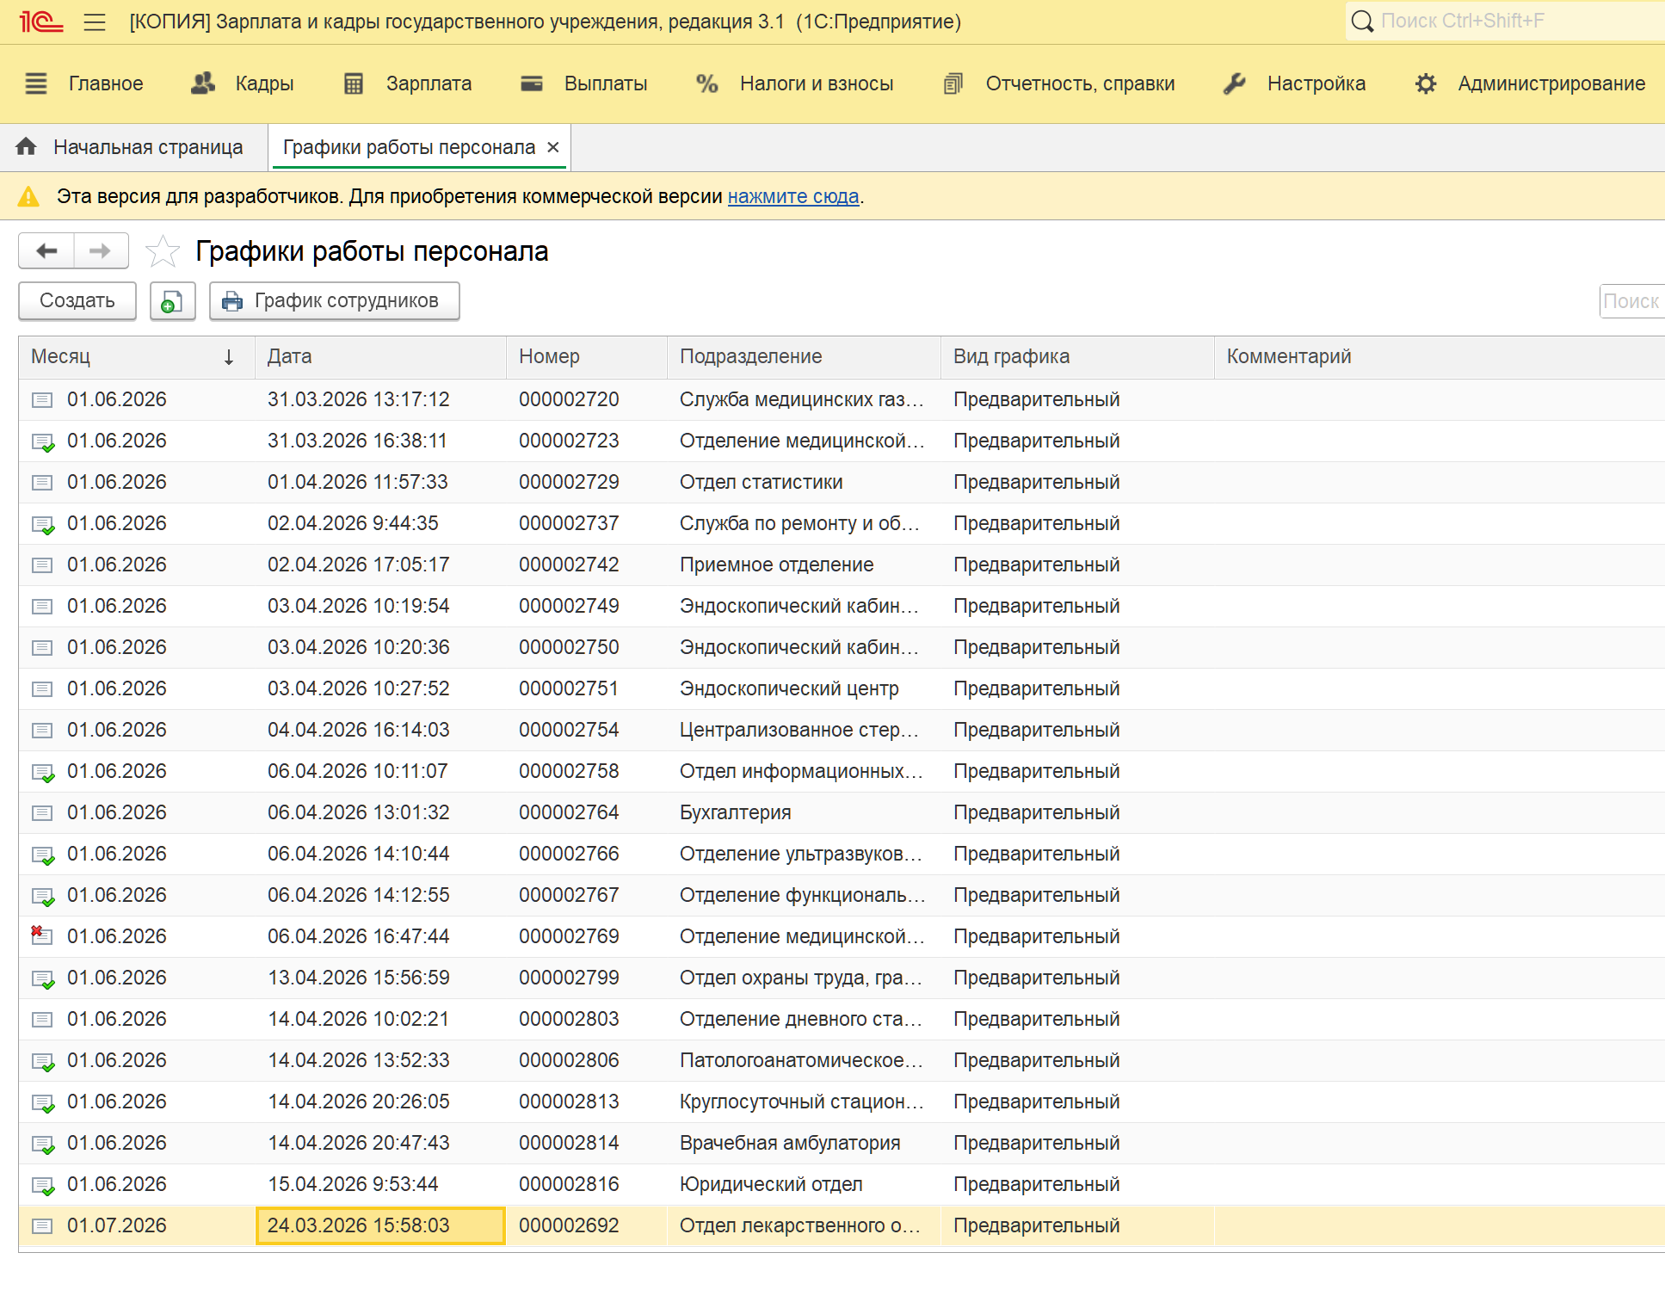1665x1296 pixels.
Task: Open the Отчетность, справки section
Action: 1080,83
